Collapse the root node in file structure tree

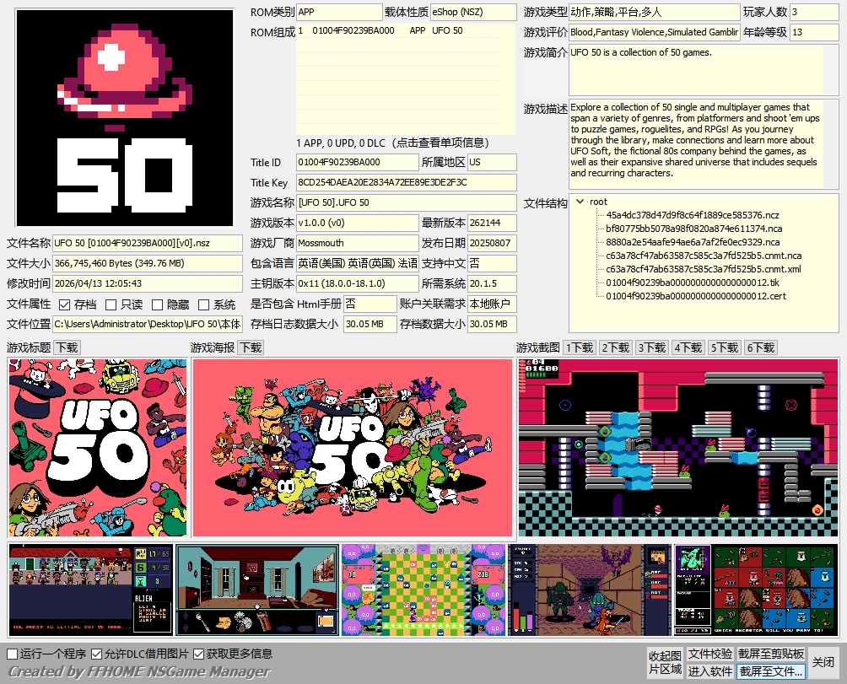coord(580,202)
